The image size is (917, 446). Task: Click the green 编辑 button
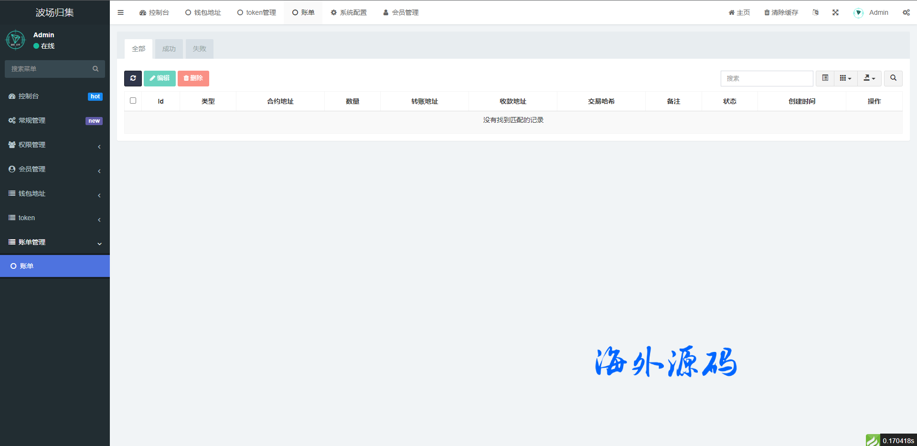click(x=160, y=78)
